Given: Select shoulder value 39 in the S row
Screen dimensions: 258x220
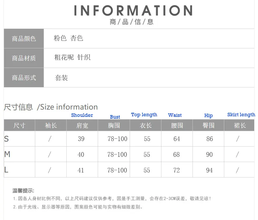Looking at the screenshot, I should click(81, 139).
